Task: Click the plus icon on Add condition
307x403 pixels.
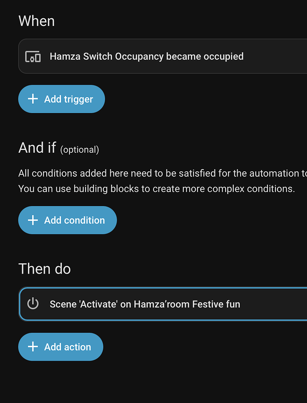Action: pos(33,220)
